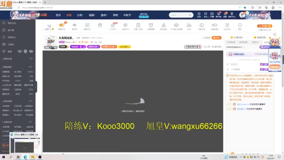Open user avatar in header
This screenshot has height=160, width=284.
coord(242,15)
